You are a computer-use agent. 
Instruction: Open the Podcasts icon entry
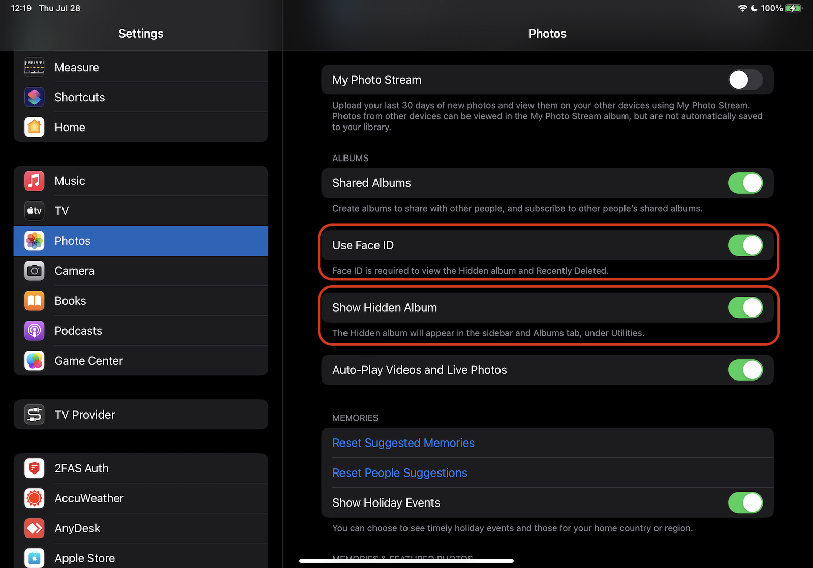[x=35, y=331]
